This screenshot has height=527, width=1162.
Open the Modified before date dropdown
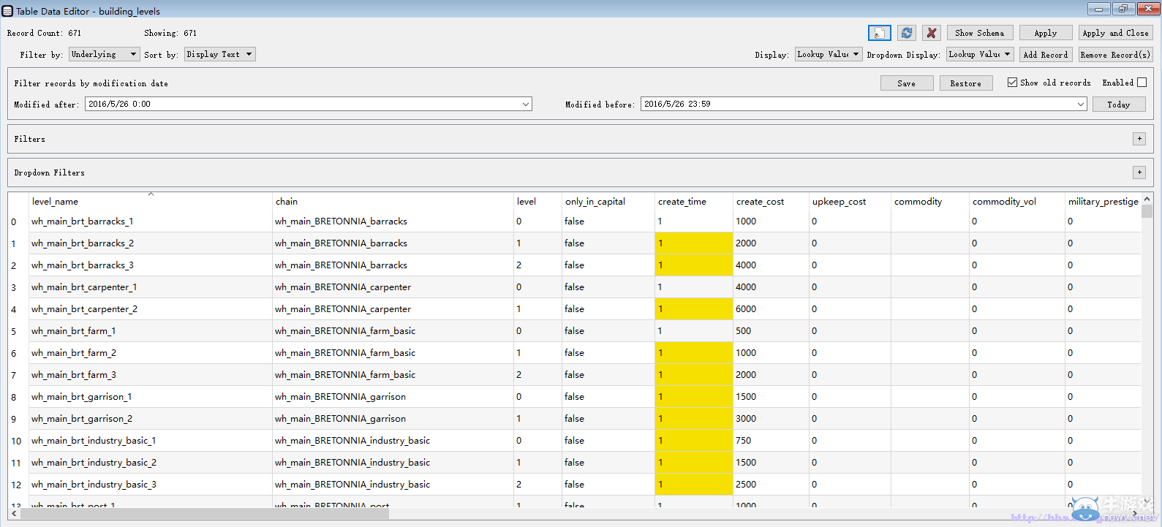coord(1081,105)
